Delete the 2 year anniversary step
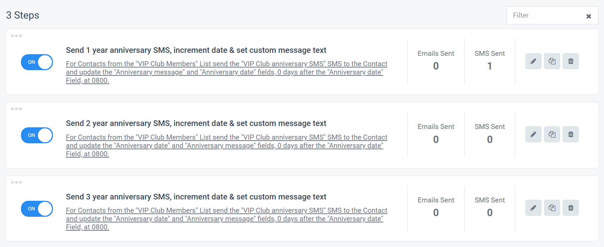604x247 pixels. 571,134
